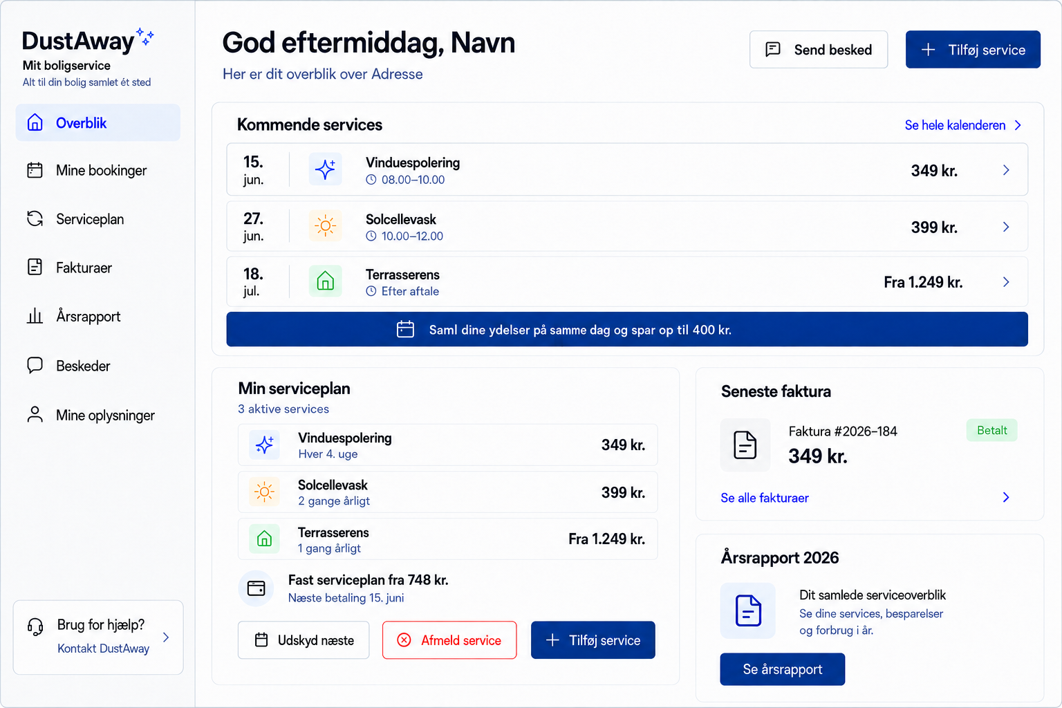This screenshot has height=708, width=1062.
Task: Go to Mine bookinger
Action: [x=98, y=170]
